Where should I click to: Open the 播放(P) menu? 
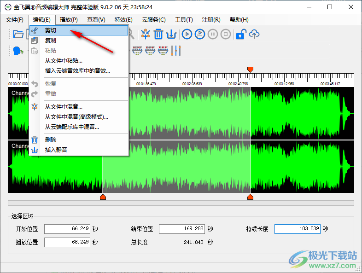tap(69, 20)
